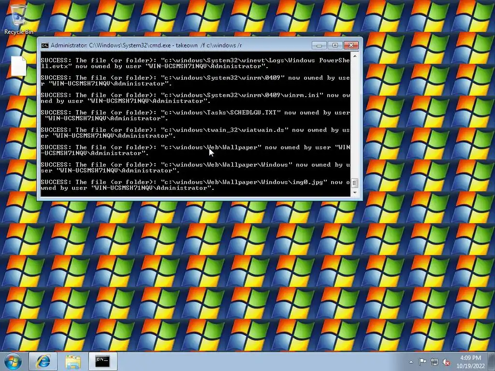
Task: Click the console scrollbar thumb
Action: click(355, 183)
